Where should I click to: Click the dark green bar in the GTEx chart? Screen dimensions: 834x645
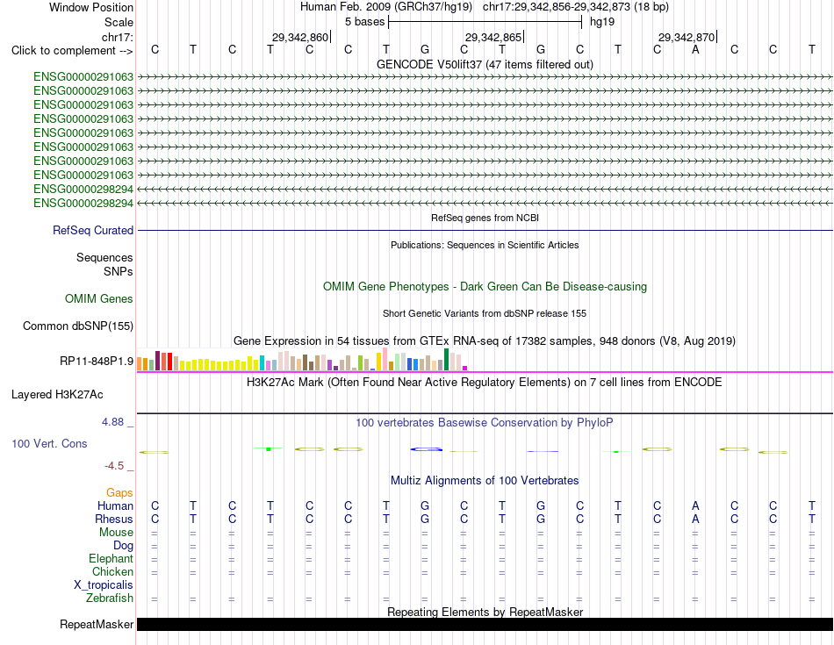[446, 360]
